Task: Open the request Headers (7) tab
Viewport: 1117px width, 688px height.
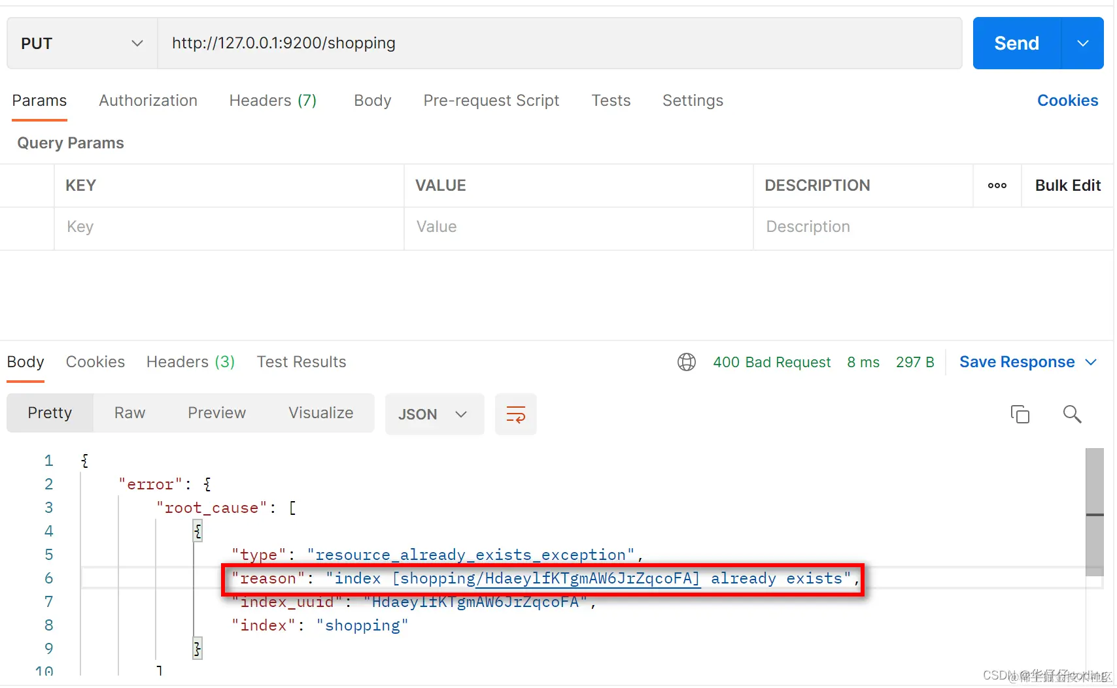Action: [273, 101]
